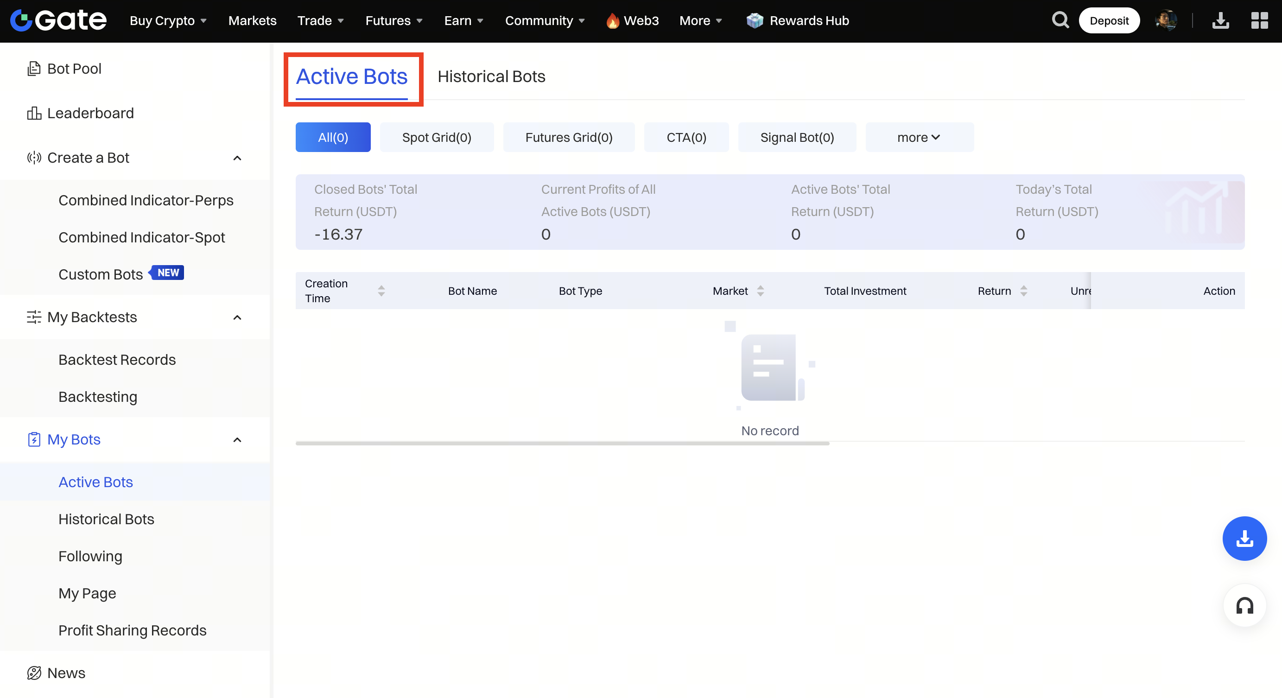Switch to Historical Bots tab
1282x698 pixels.
coord(491,76)
